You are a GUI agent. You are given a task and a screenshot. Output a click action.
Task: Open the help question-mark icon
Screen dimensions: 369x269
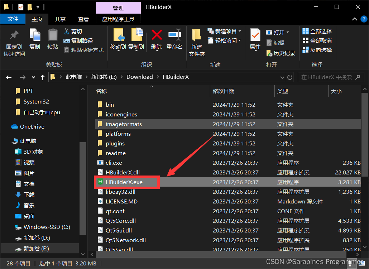pos(364,19)
